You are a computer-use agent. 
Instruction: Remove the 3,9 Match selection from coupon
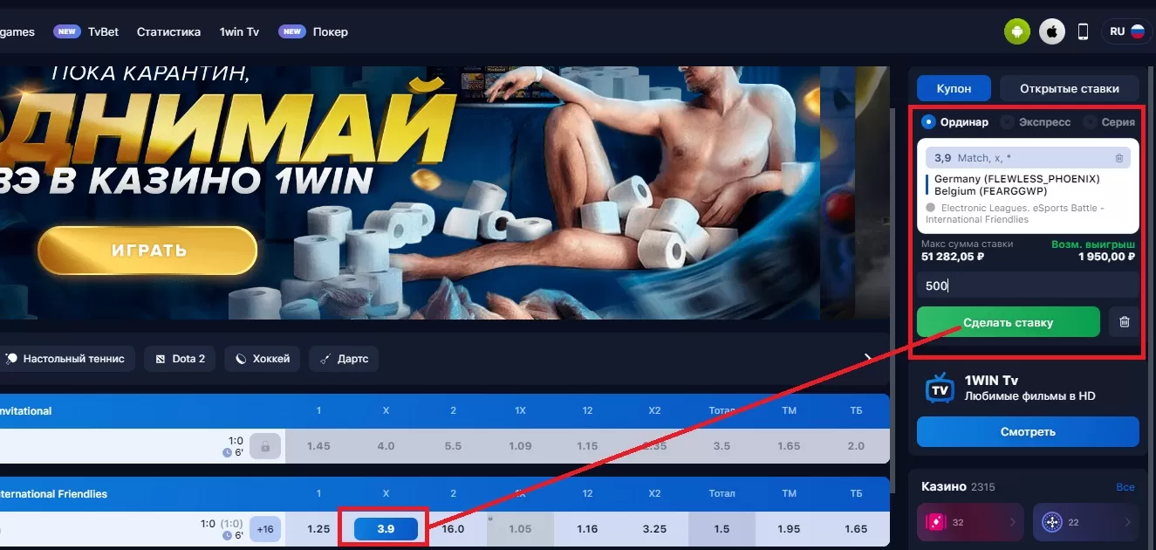pos(1119,158)
